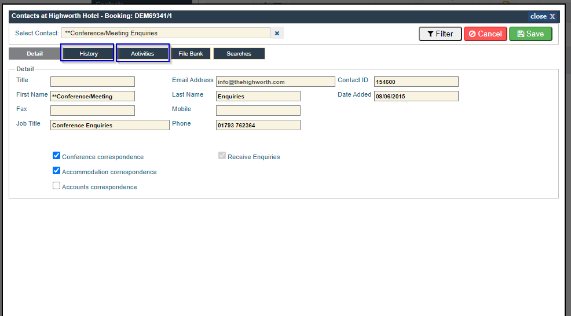The height and width of the screenshot is (316, 571).
Task: Open the Activities tab
Action: pyautogui.click(x=142, y=53)
